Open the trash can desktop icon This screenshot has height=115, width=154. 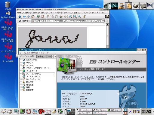pos(8,4)
